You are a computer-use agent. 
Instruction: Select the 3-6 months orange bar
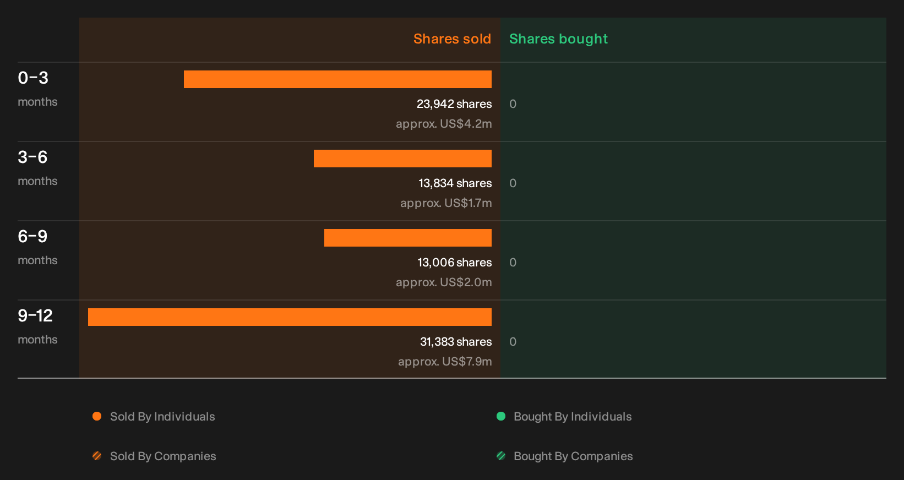(x=402, y=159)
